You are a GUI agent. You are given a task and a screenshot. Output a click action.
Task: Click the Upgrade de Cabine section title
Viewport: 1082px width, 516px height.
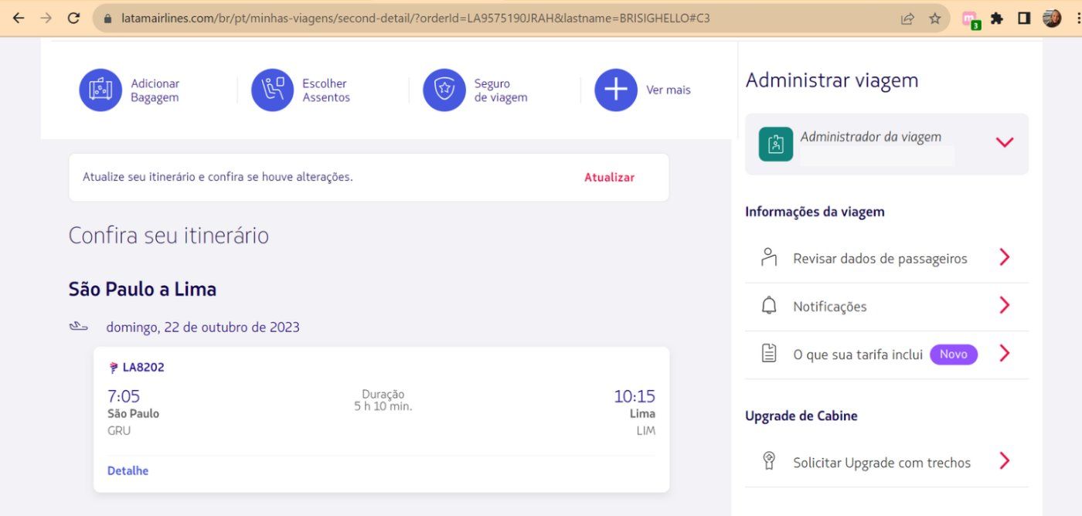801,416
